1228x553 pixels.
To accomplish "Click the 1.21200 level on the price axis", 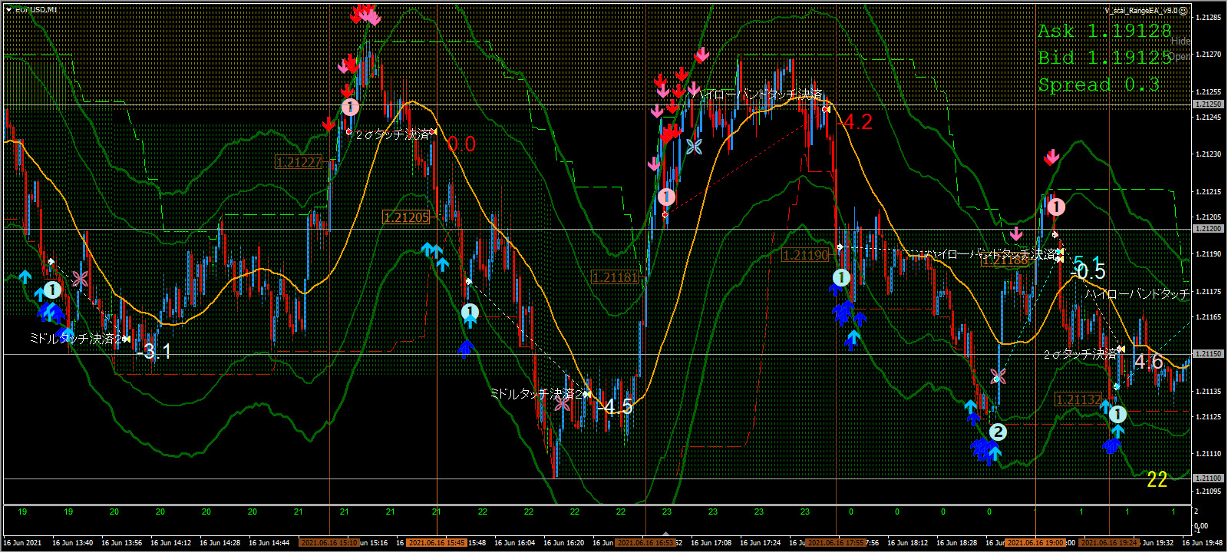I will [1208, 229].
